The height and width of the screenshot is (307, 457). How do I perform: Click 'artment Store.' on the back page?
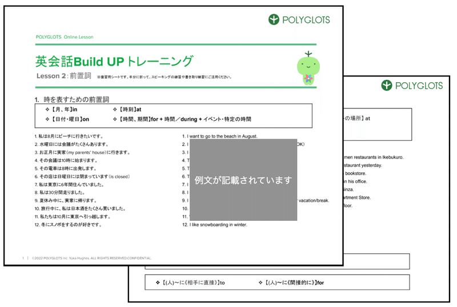[x=357, y=197]
